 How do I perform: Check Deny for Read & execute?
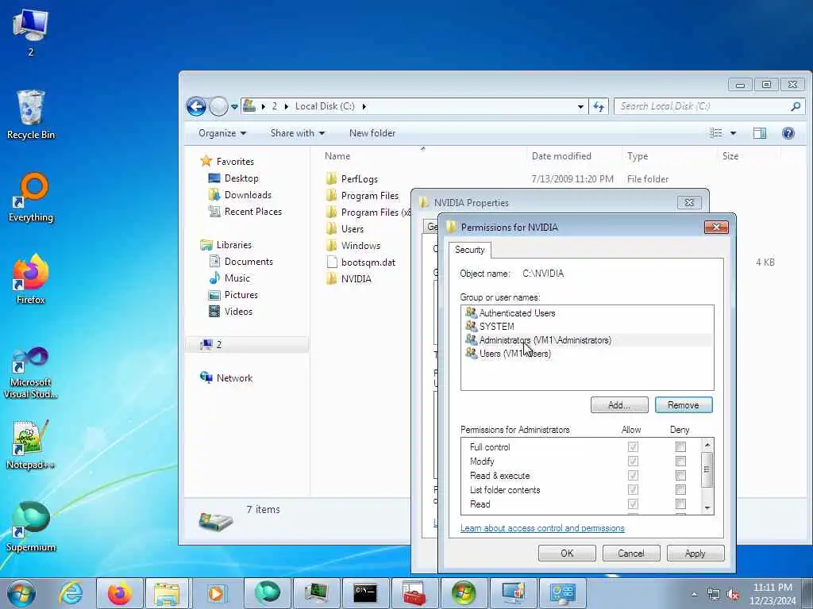(x=680, y=476)
